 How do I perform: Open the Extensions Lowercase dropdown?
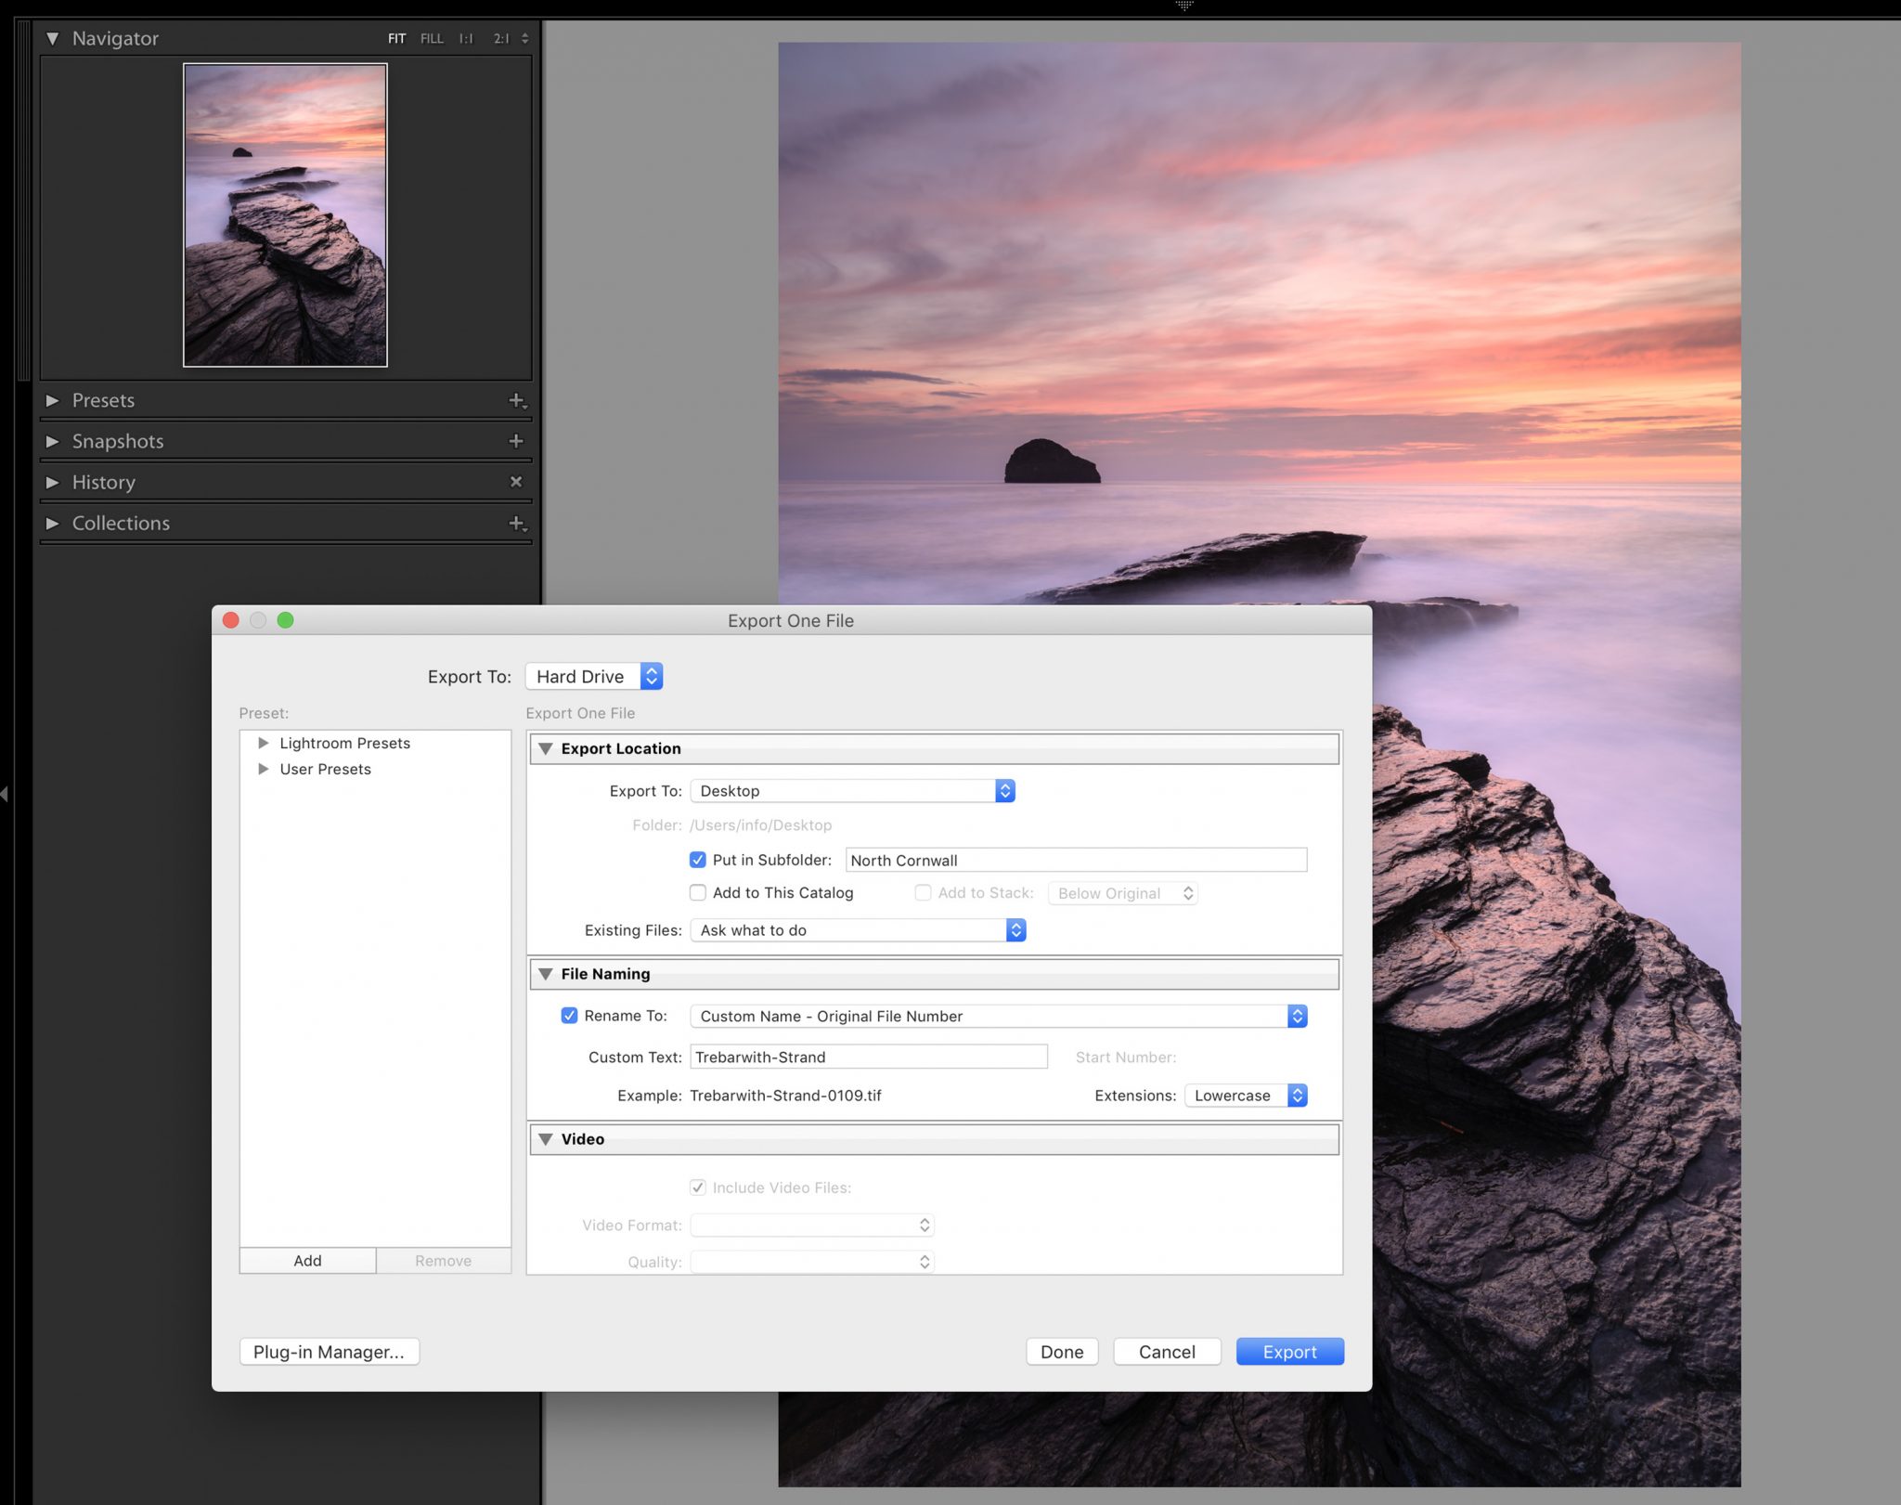[x=1297, y=1096]
